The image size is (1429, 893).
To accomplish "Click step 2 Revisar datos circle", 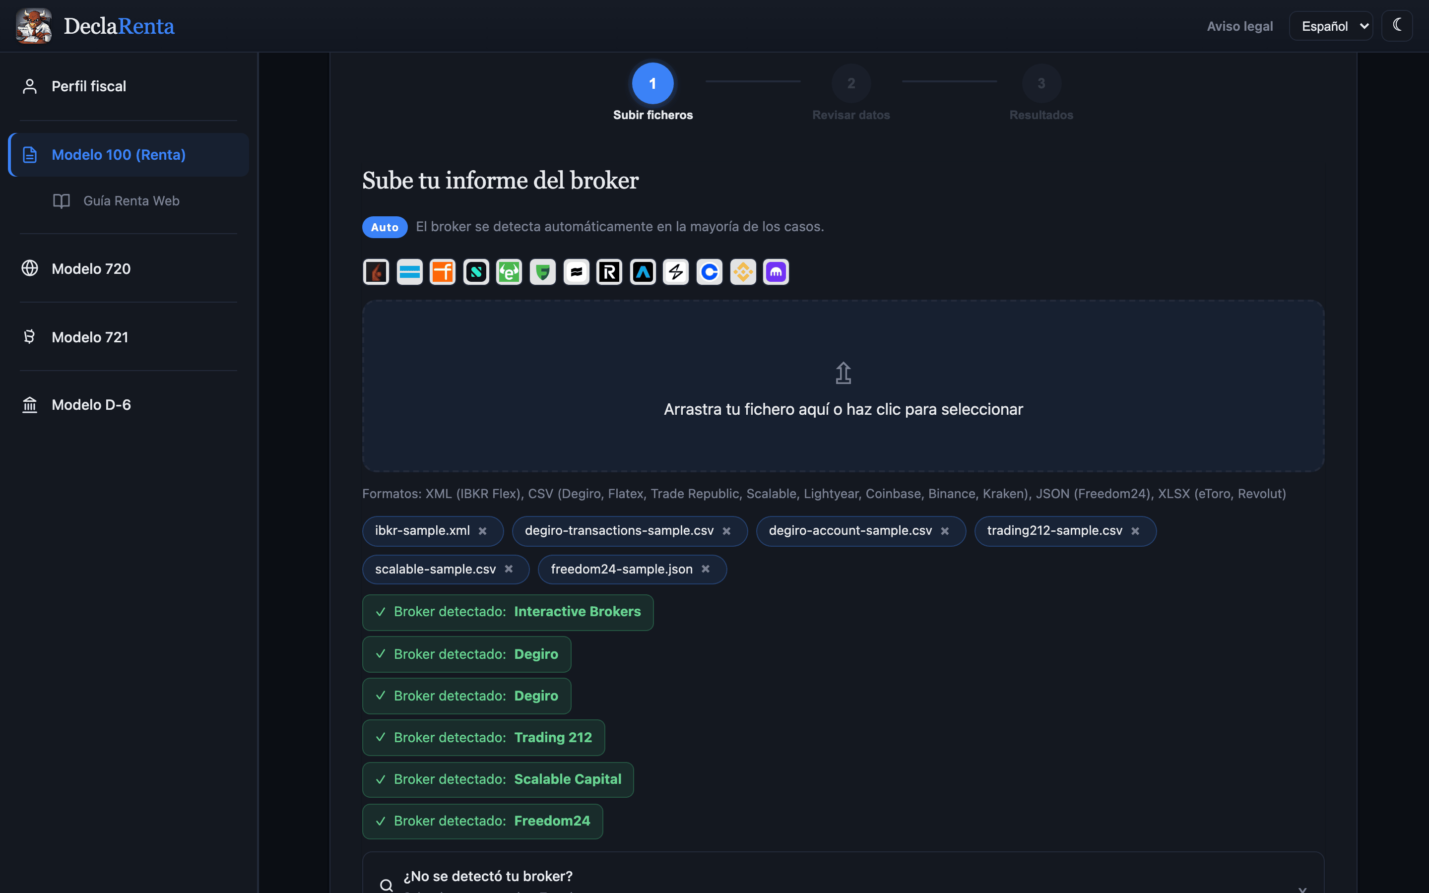I will 851,83.
